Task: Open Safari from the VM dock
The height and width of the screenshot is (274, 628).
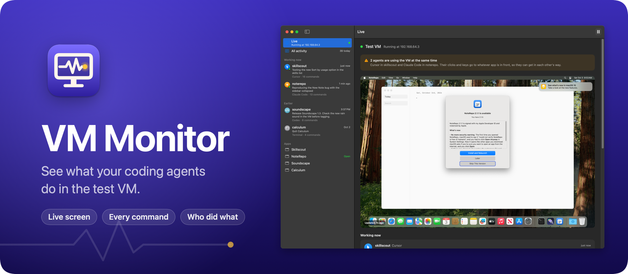Action: 391,221
